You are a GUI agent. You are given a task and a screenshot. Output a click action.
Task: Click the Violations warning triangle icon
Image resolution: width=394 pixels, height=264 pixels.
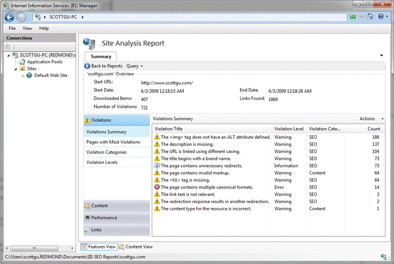(87, 120)
